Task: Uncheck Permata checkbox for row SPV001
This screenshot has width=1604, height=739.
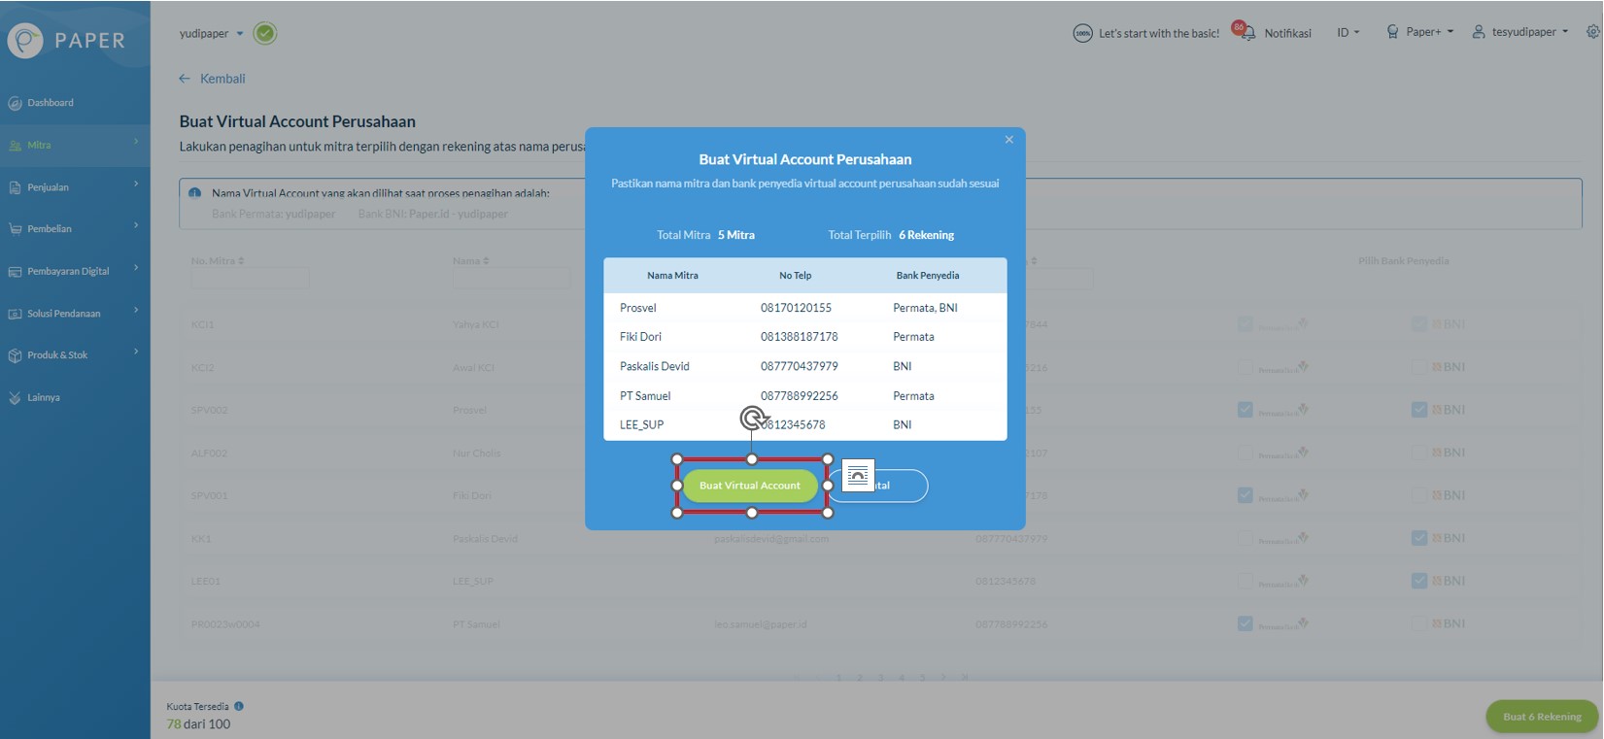Action: point(1246,495)
